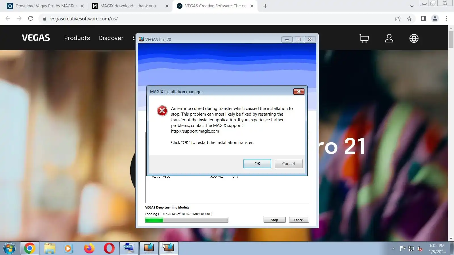Image resolution: width=454 pixels, height=255 pixels.
Task: Click the vertical scrollbar thumb of the webpage
Action: [x=451, y=40]
